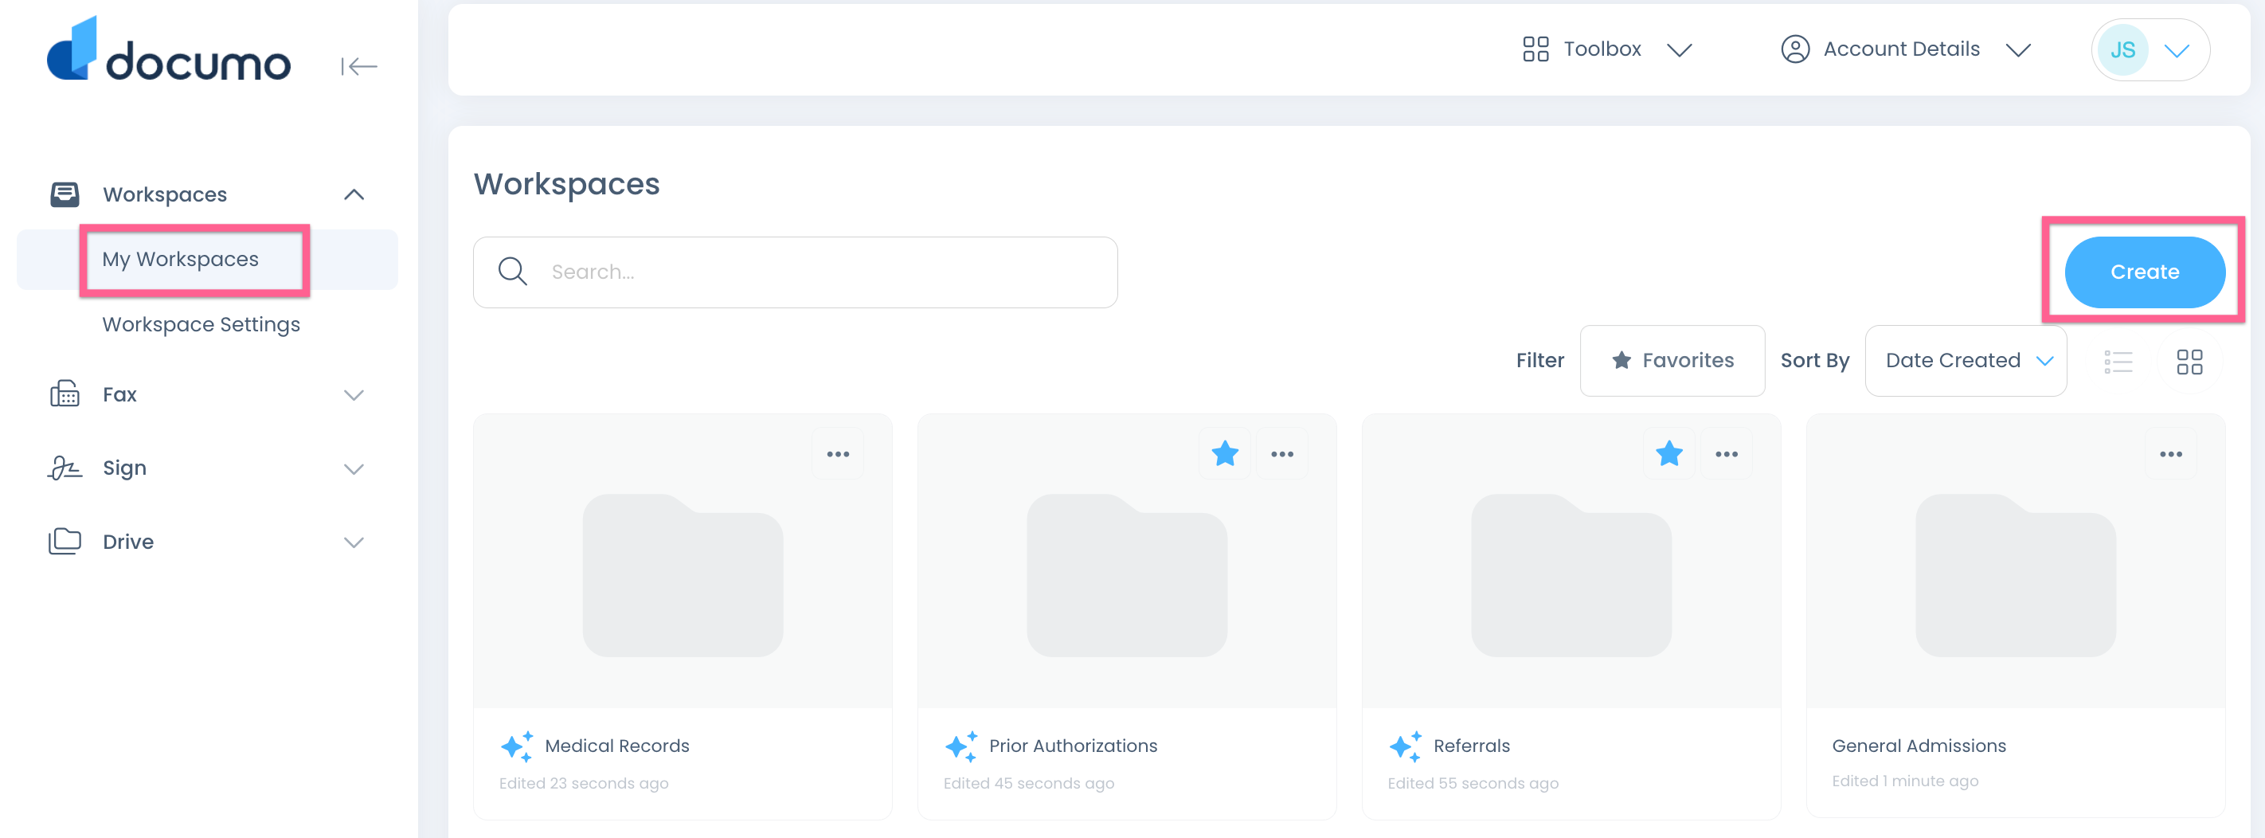
Task: Open Workspace Settings in the sidebar
Action: tap(201, 324)
